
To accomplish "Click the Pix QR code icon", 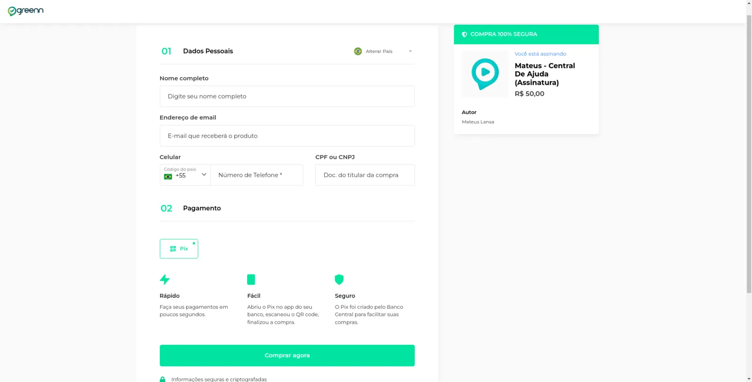I will [173, 249].
